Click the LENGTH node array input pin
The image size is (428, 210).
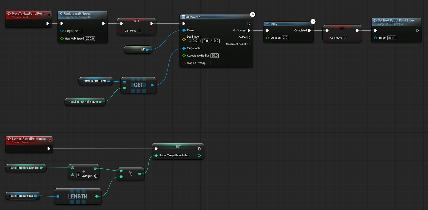coord(58,196)
